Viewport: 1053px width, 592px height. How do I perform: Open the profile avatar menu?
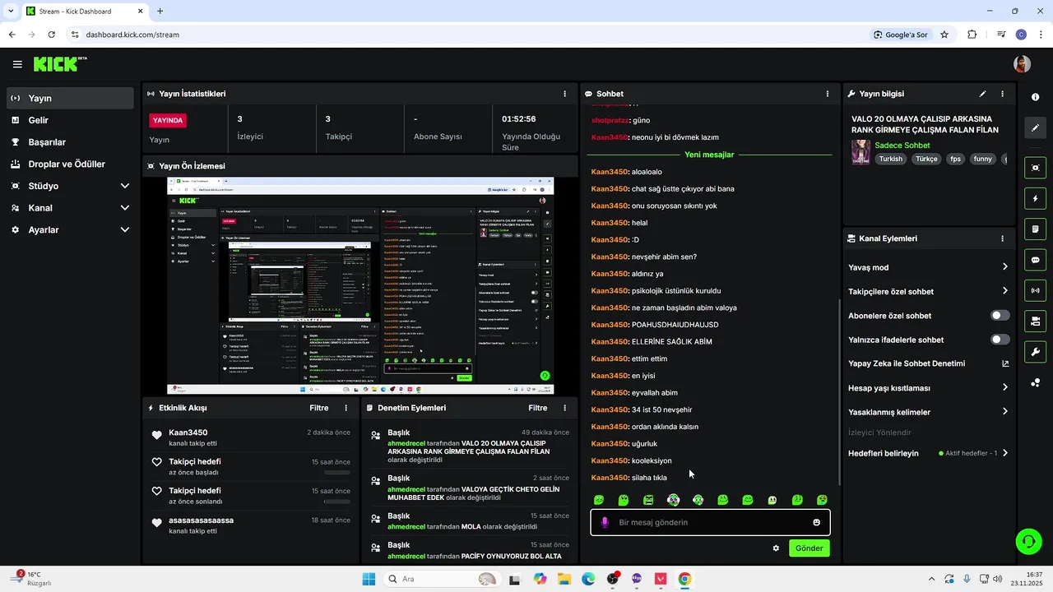(1022, 64)
